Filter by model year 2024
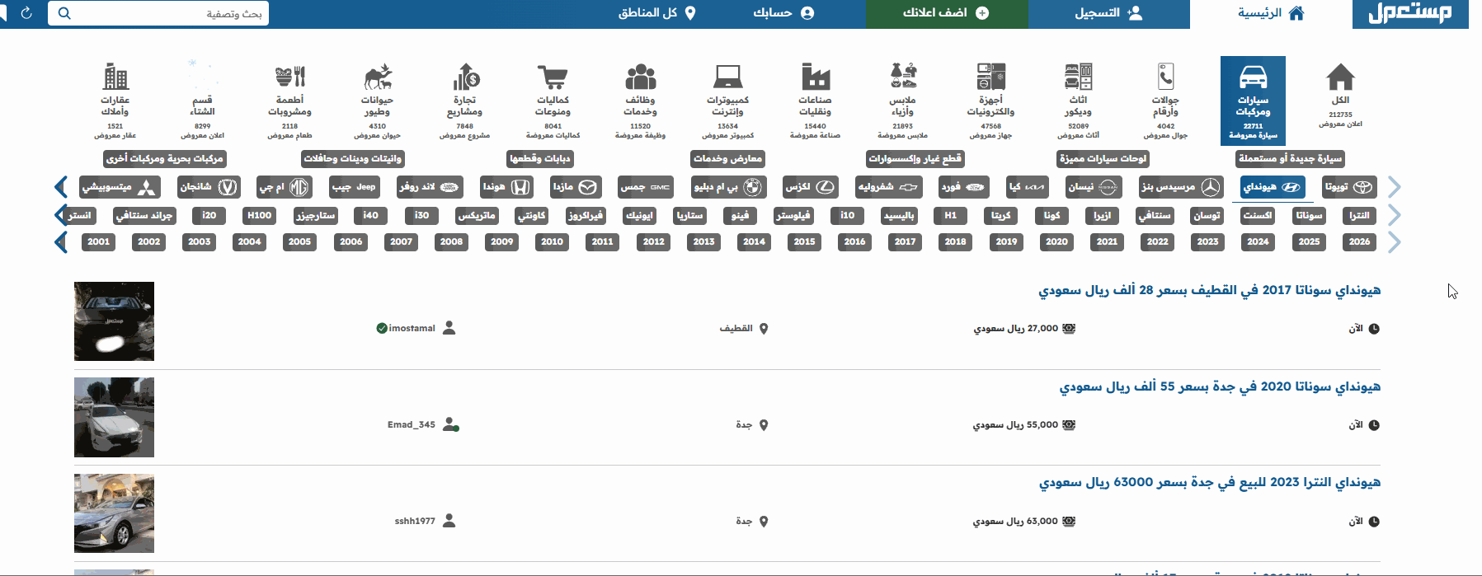1482x576 pixels. click(x=1258, y=241)
